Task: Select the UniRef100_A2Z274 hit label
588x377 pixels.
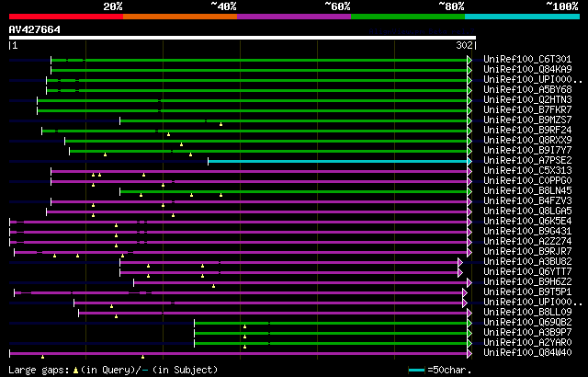Action: pos(527,242)
